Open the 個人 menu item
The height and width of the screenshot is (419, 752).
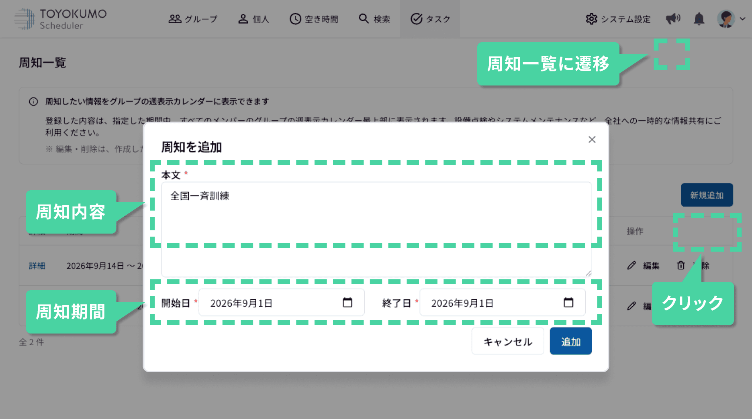click(x=253, y=19)
